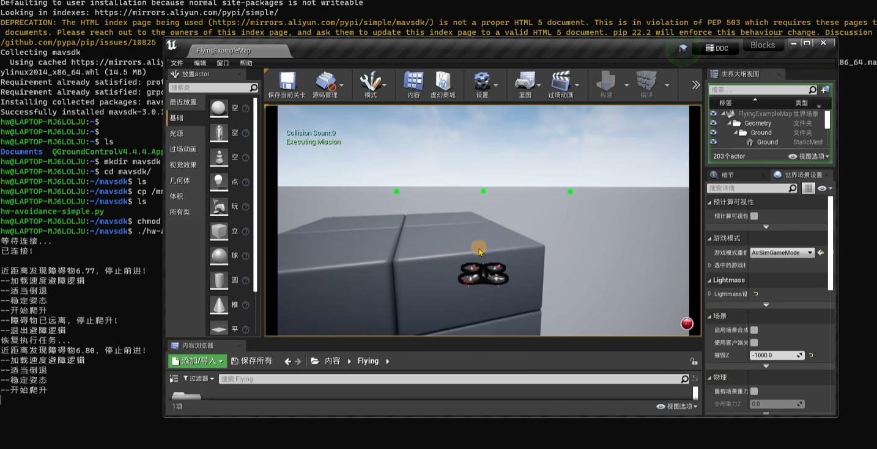This screenshot has width=877, height=449.
Task: Click the Unreal Engine logo icon
Action: coord(172,46)
